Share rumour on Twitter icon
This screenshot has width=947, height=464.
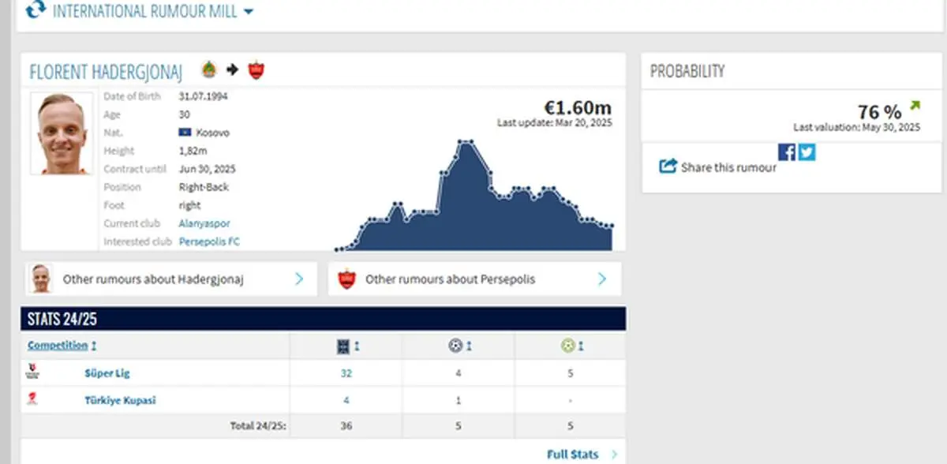point(807,152)
